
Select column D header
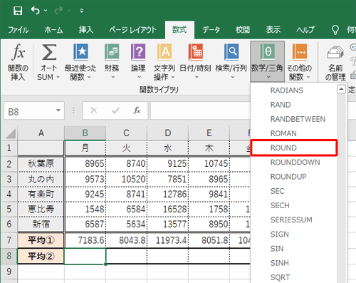(x=168, y=133)
